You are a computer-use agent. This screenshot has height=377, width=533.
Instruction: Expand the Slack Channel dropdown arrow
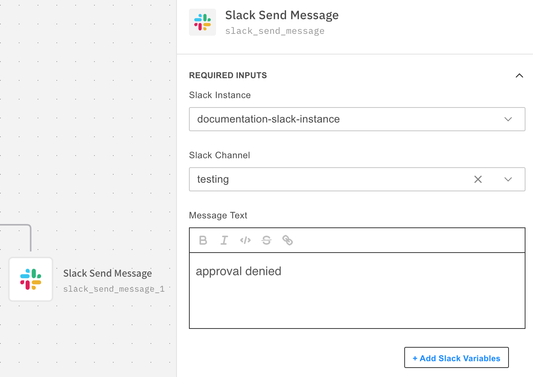pos(508,179)
